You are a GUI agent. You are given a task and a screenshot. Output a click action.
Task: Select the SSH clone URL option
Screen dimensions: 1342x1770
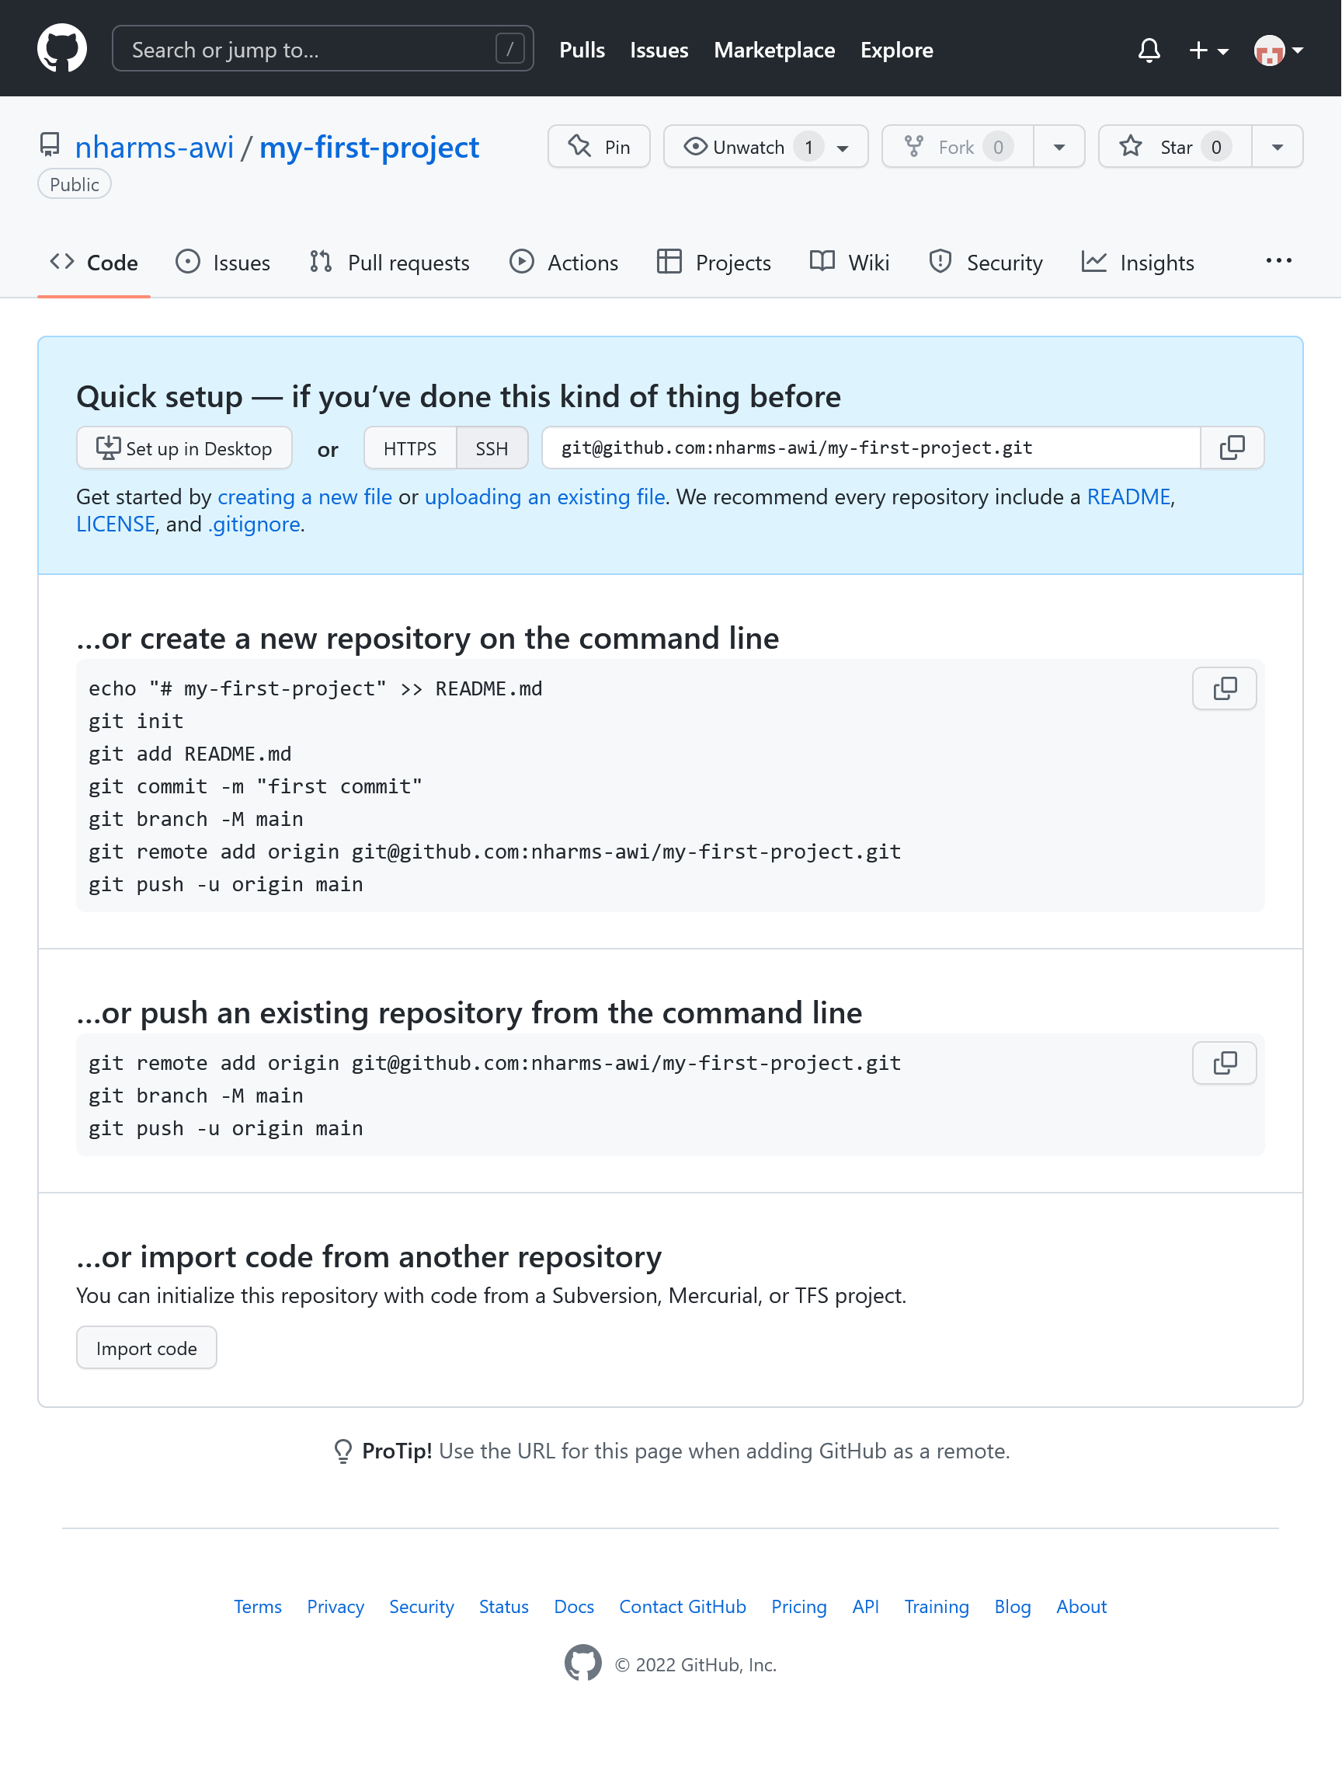tap(492, 448)
